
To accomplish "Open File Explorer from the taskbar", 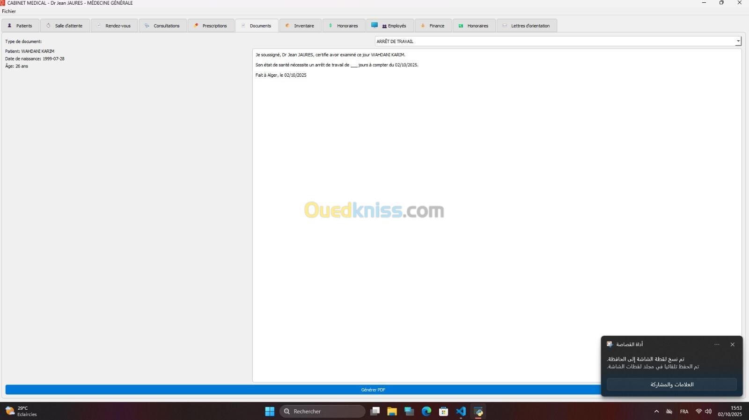I will [392, 412].
